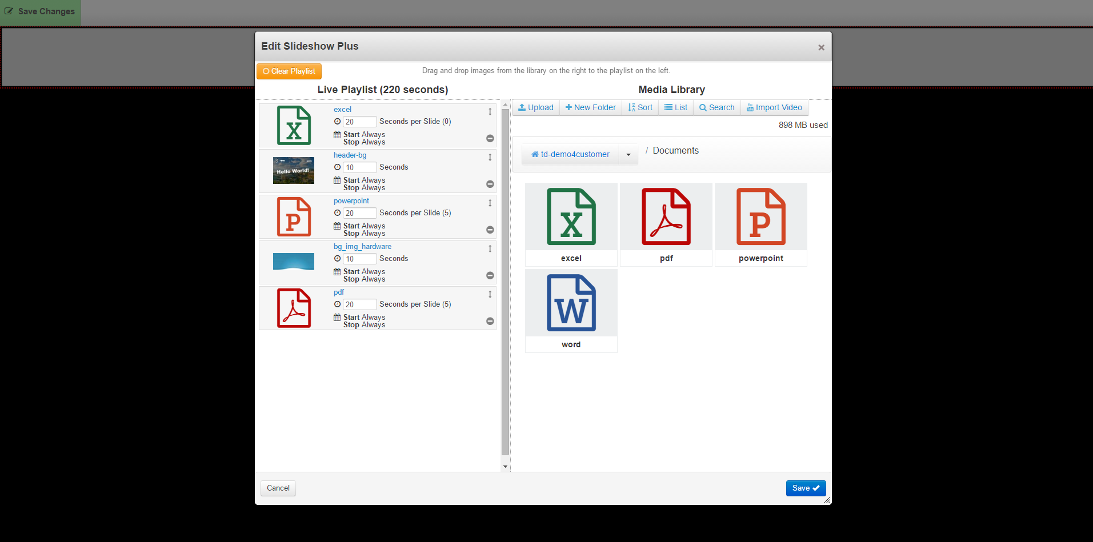Open Search in Media Library
This screenshot has height=542, width=1093.
(x=717, y=107)
